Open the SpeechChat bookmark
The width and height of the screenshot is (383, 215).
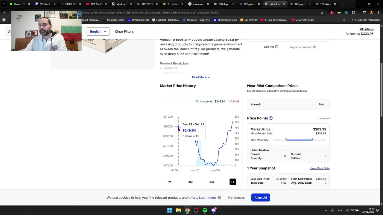[248, 20]
